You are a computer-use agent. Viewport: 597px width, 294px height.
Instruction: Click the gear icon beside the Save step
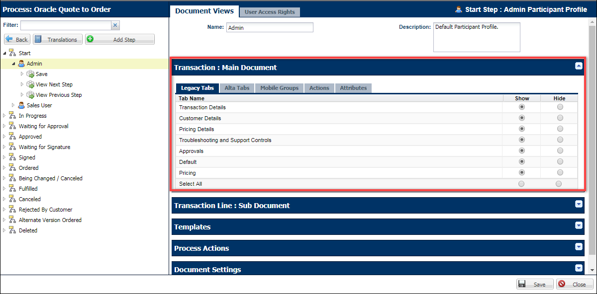[x=29, y=74]
